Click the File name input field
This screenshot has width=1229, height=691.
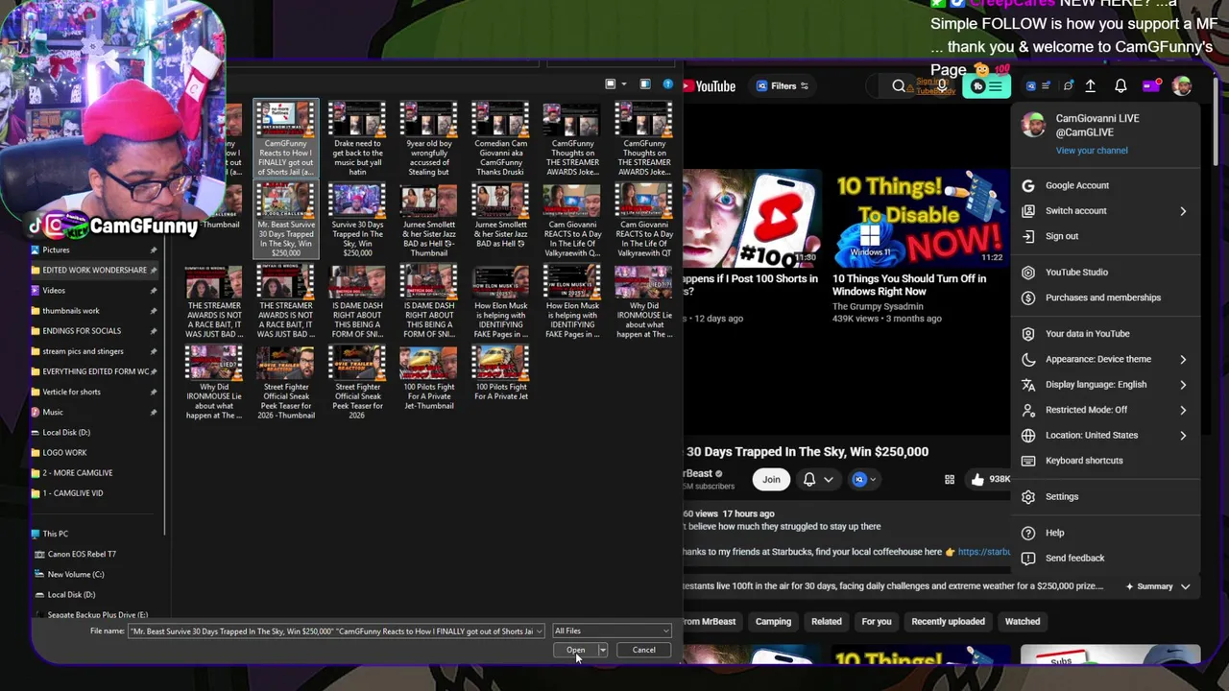pyautogui.click(x=331, y=631)
